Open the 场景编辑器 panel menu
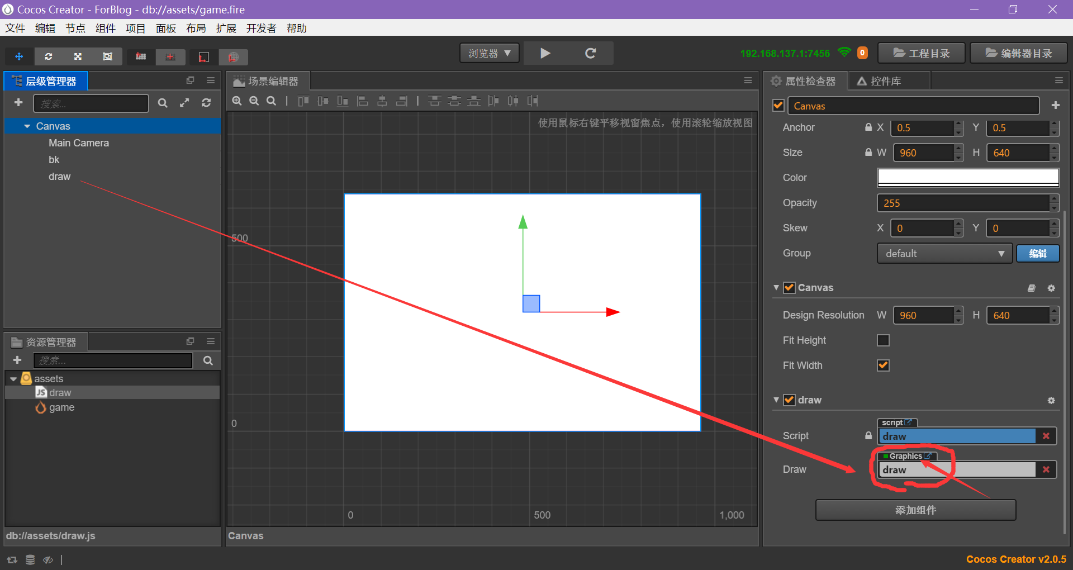Screen dimensions: 1073x570 pos(748,80)
